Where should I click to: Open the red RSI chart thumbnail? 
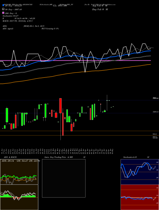coord(140,197)
